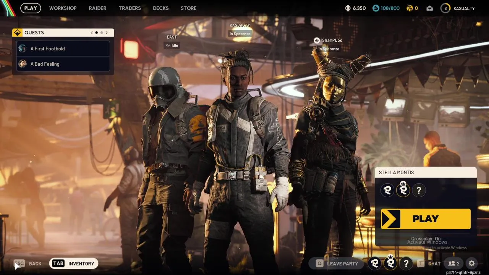Start the match with yellow PLAY button
489x275 pixels.
pyautogui.click(x=426, y=219)
